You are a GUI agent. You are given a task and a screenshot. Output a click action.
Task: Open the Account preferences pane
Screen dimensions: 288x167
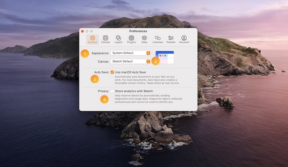(184, 39)
